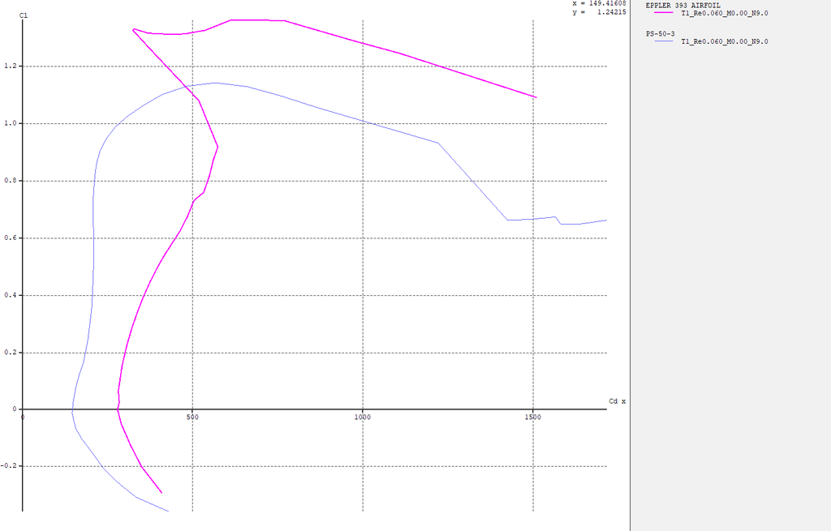Viewport: 831px width, 531px height.
Task: Click the 1000 tick label on x-axis
Action: point(363,418)
